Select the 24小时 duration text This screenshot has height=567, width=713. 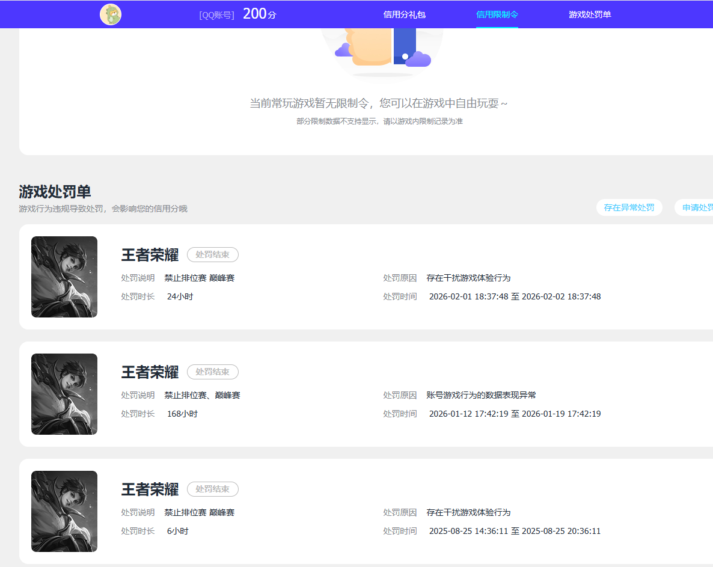point(180,296)
